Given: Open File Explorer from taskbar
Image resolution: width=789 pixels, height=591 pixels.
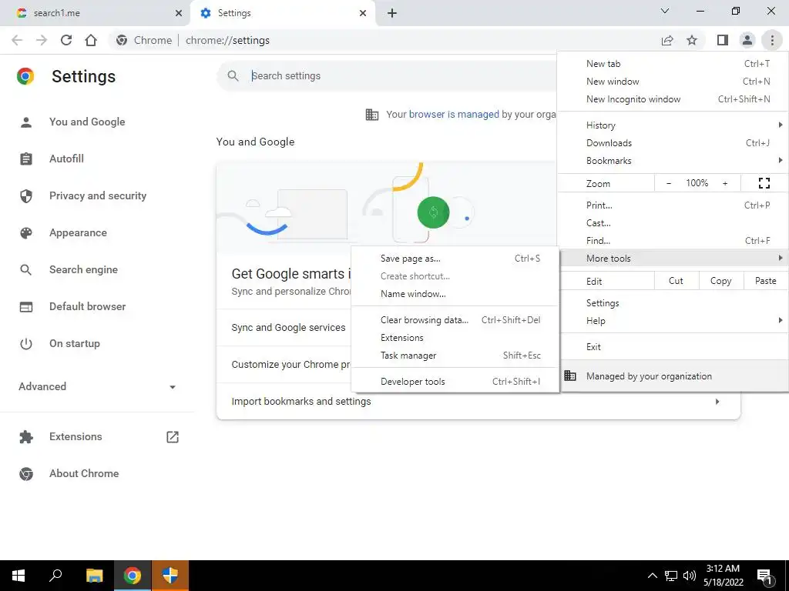Looking at the screenshot, I should 94,576.
